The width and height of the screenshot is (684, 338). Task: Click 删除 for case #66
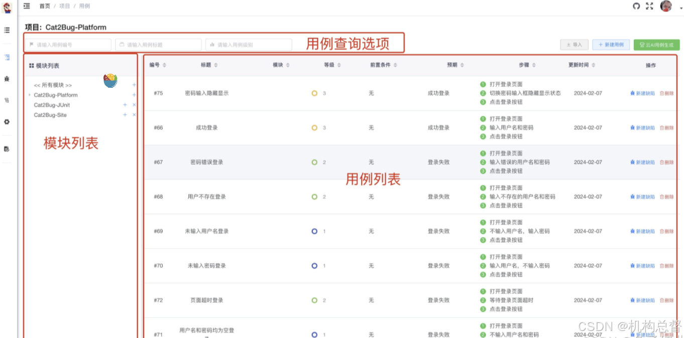pyautogui.click(x=667, y=128)
